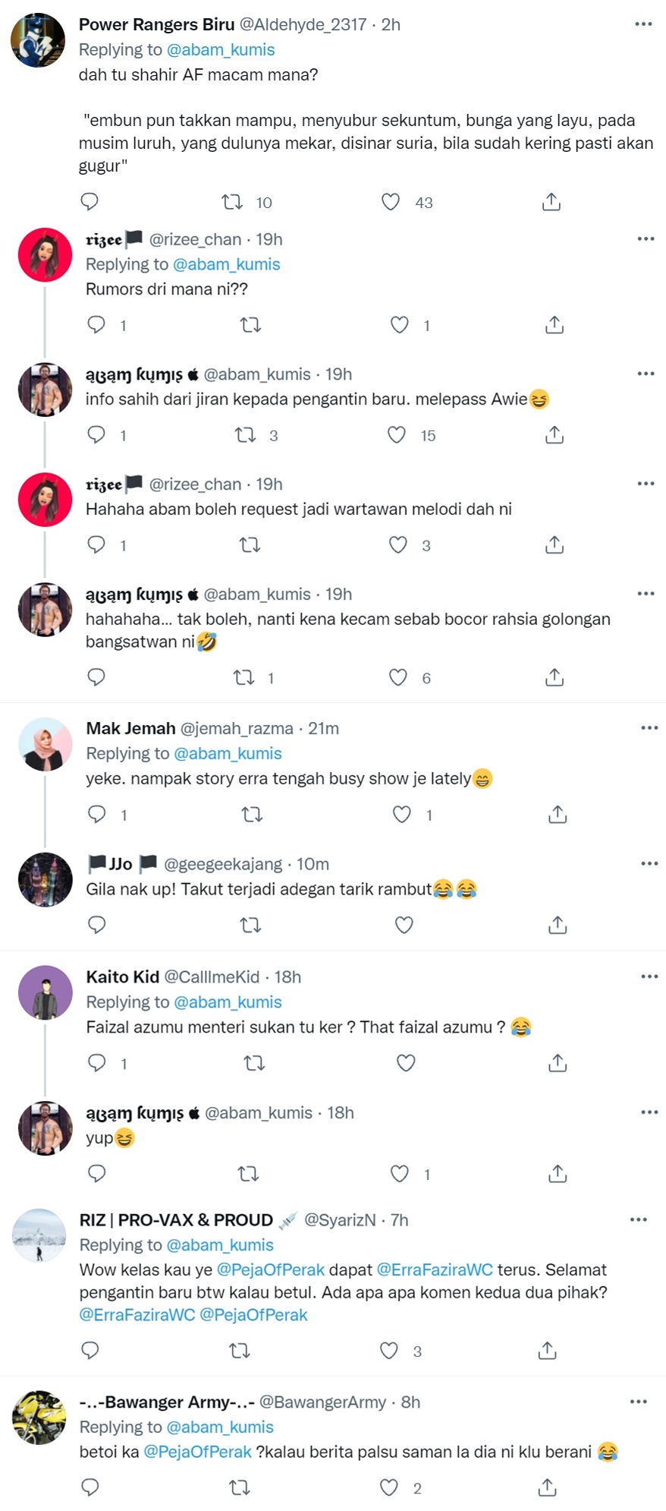Reply to the 'Rumors dri mana ni??' tweet
The width and height of the screenshot is (666, 1511).
point(96,325)
